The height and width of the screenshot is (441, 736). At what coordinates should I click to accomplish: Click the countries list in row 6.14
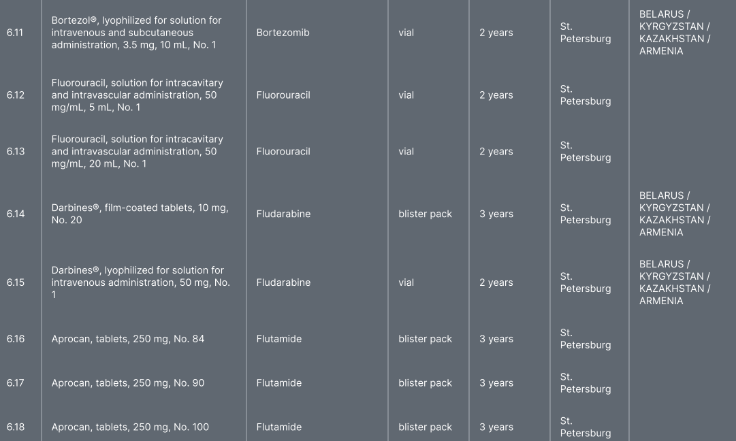674,214
